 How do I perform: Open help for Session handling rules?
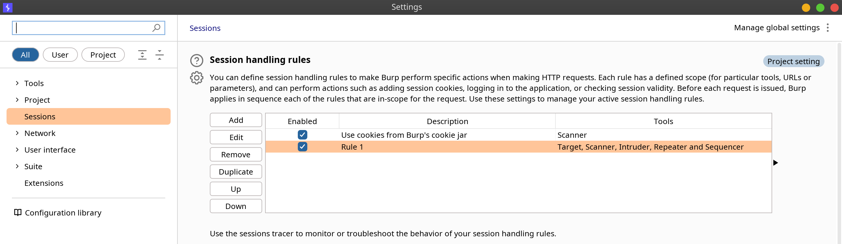[196, 61]
